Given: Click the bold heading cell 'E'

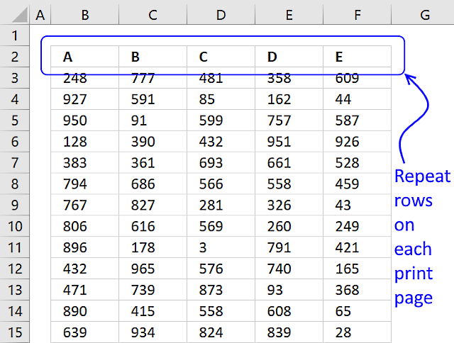Looking at the screenshot, I should click(x=357, y=57).
